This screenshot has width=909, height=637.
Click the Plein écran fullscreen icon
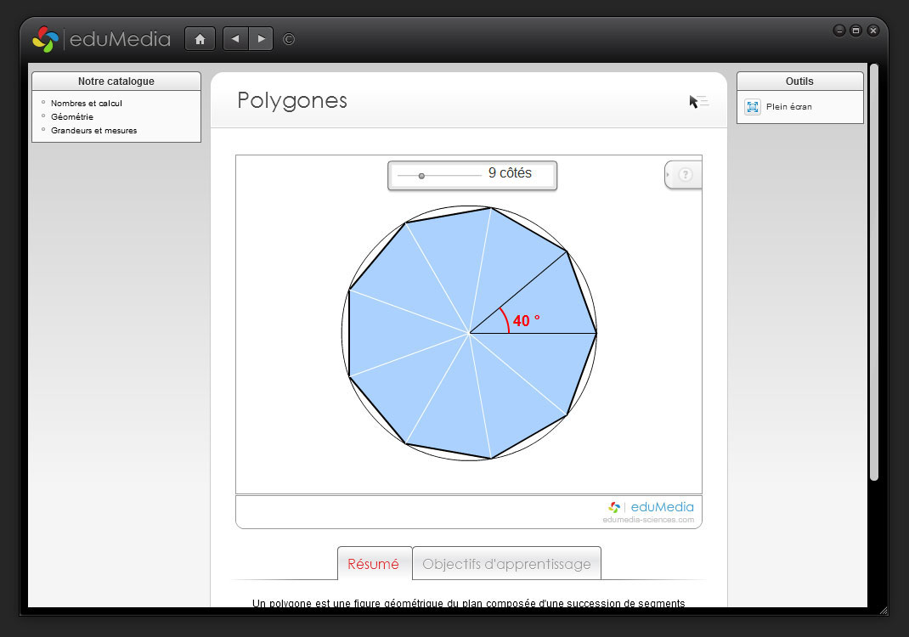click(x=752, y=107)
